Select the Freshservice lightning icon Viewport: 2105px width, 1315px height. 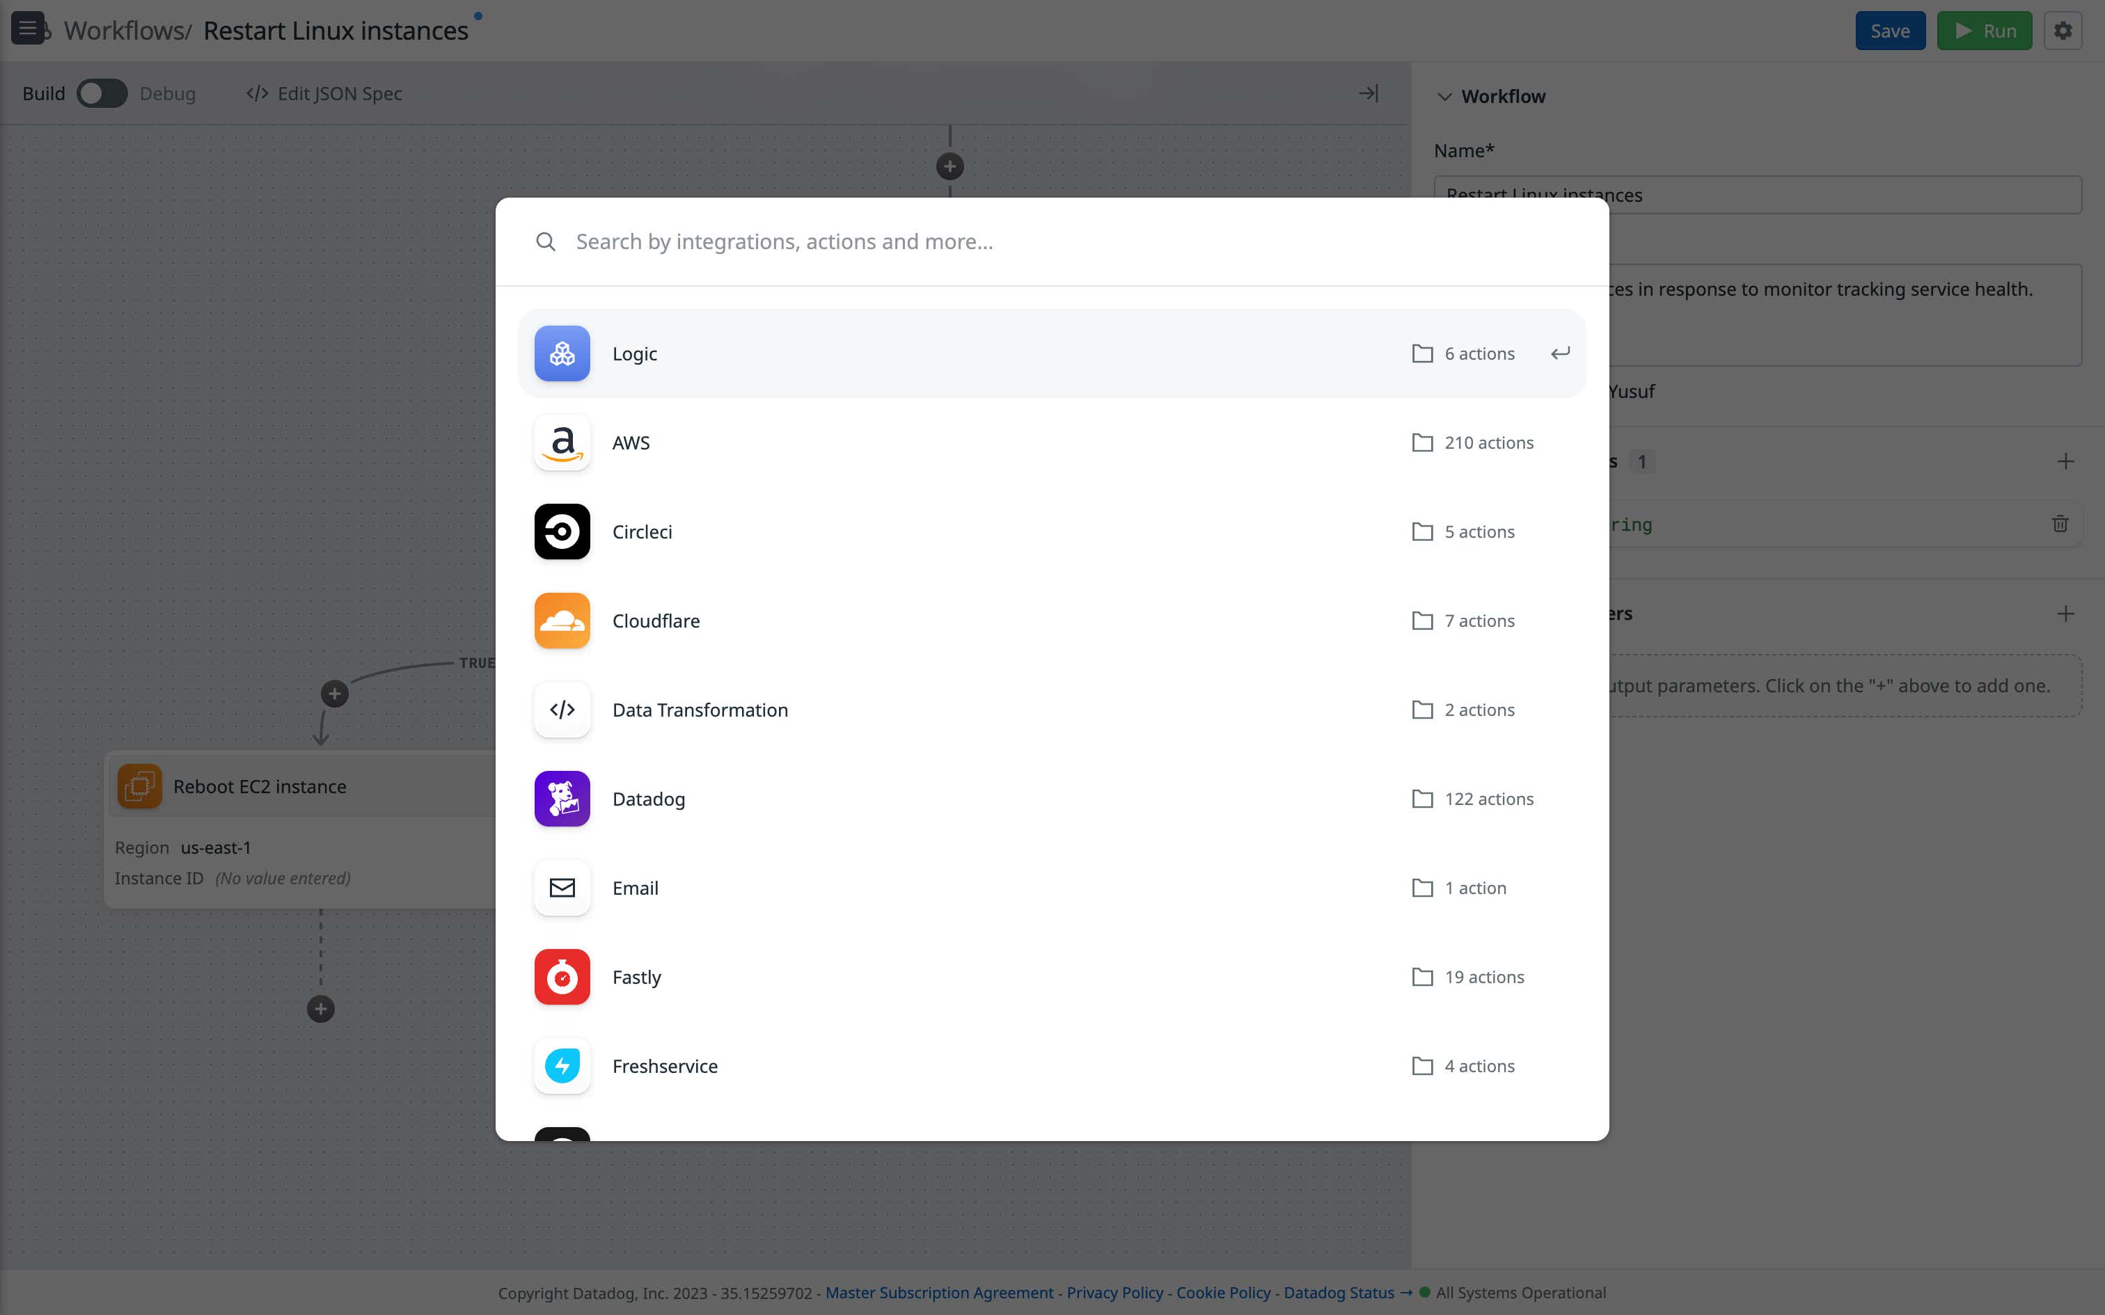(562, 1066)
